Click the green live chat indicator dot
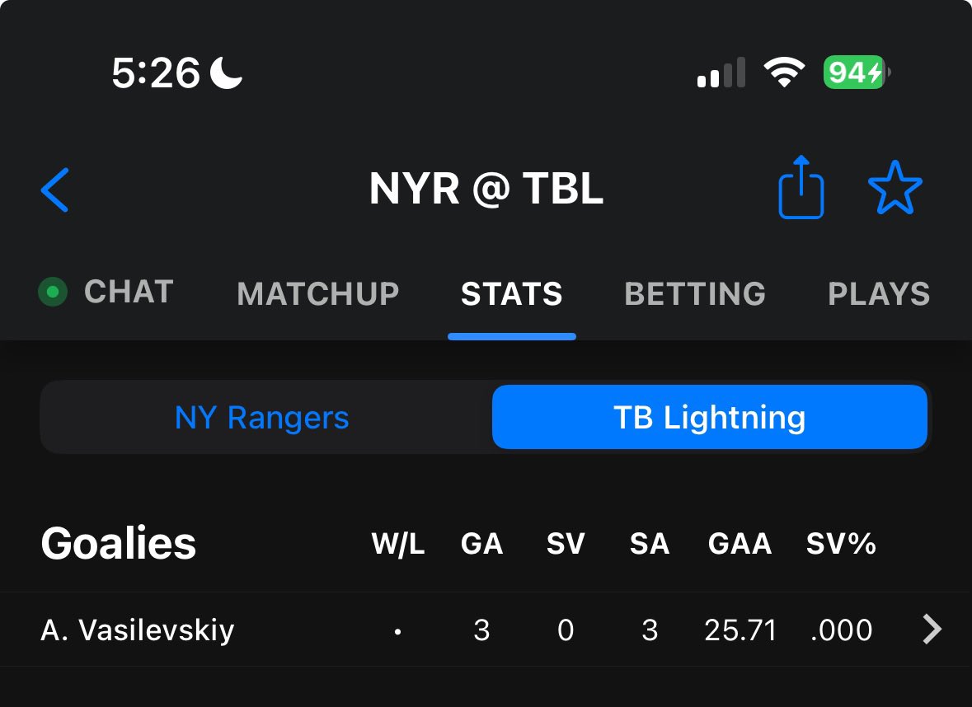The width and height of the screenshot is (972, 707). 53,292
